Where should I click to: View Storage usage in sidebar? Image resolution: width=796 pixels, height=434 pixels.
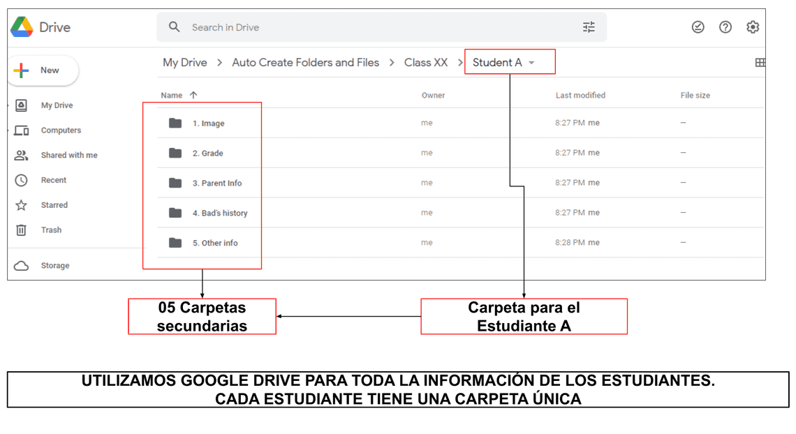coord(54,266)
